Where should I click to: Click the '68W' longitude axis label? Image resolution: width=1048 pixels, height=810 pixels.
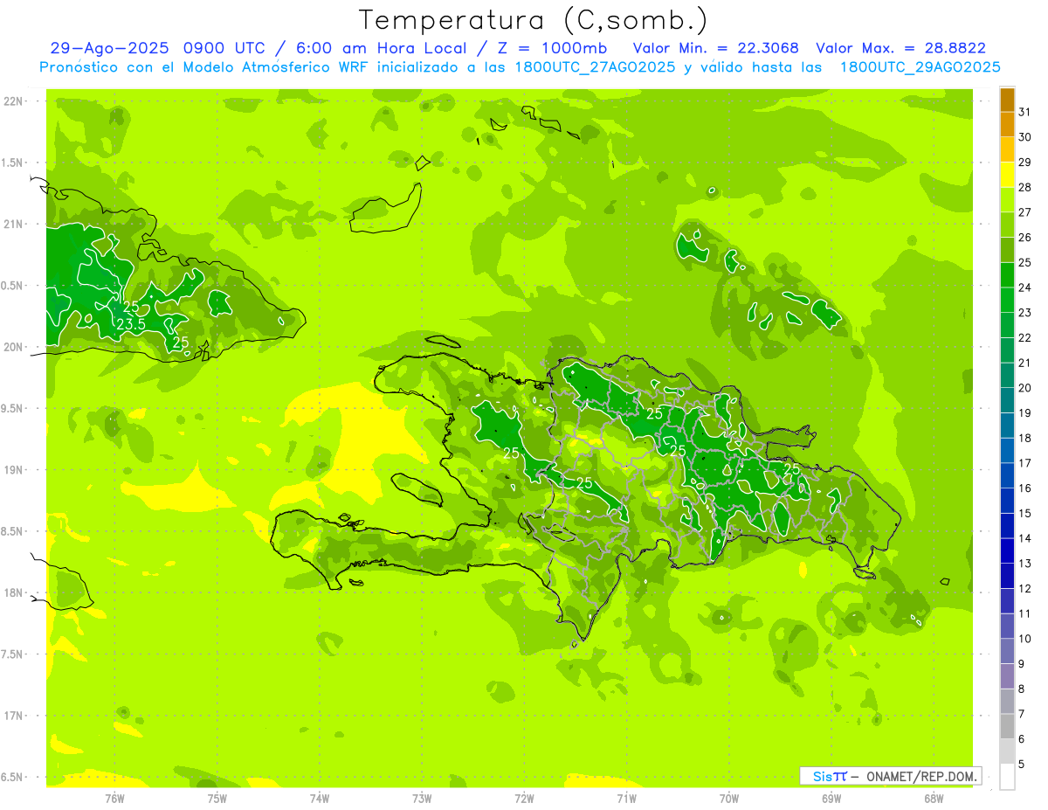934,798
